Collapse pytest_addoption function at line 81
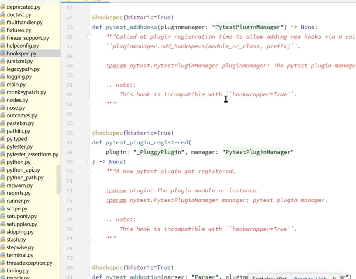Image resolution: width=356 pixels, height=279 pixels. tap(89, 277)
